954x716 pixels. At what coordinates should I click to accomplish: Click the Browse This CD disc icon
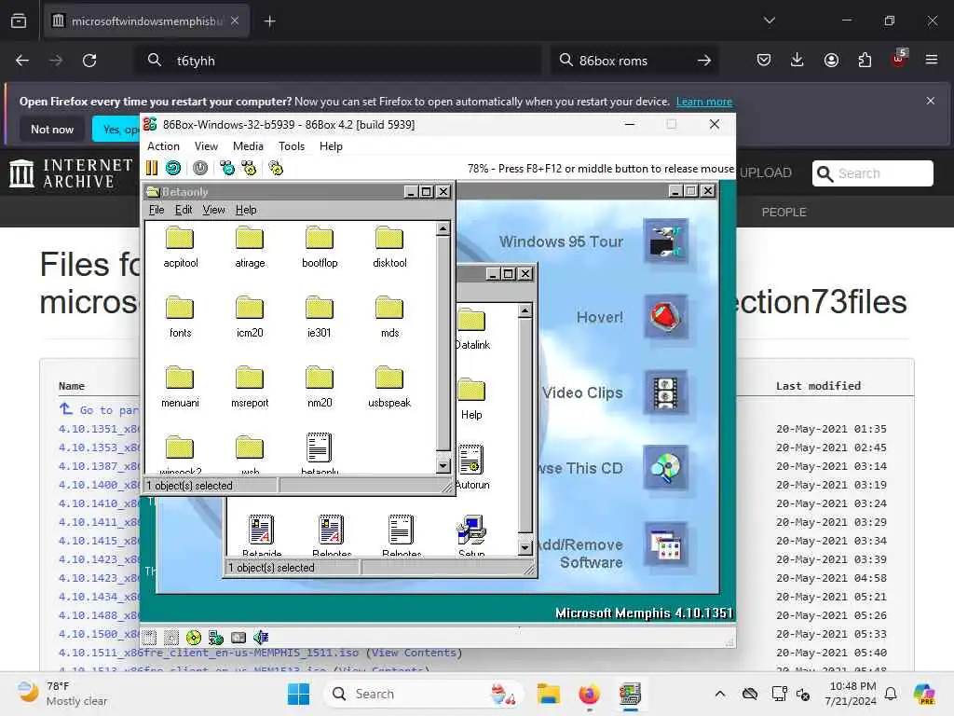(665, 468)
